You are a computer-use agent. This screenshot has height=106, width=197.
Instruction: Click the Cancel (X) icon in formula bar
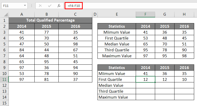tap(40, 6)
